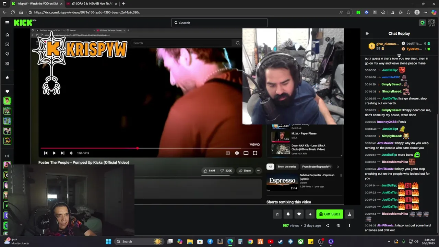The image size is (439, 247).
Task: Open the three-dot VOD options menu
Action: click(x=349, y=225)
